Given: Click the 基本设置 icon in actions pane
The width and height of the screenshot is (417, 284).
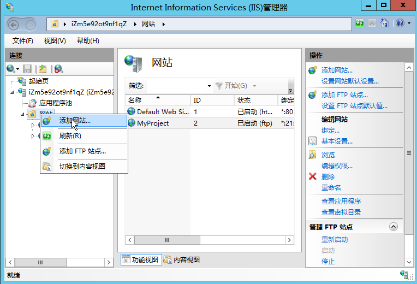Looking at the screenshot, I should [313, 141].
